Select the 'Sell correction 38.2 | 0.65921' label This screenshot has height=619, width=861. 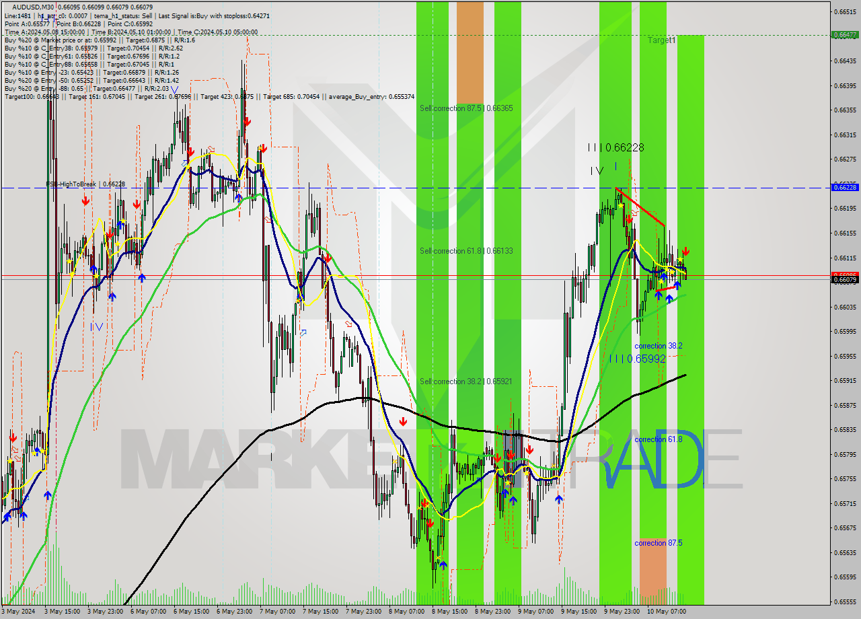(x=465, y=381)
